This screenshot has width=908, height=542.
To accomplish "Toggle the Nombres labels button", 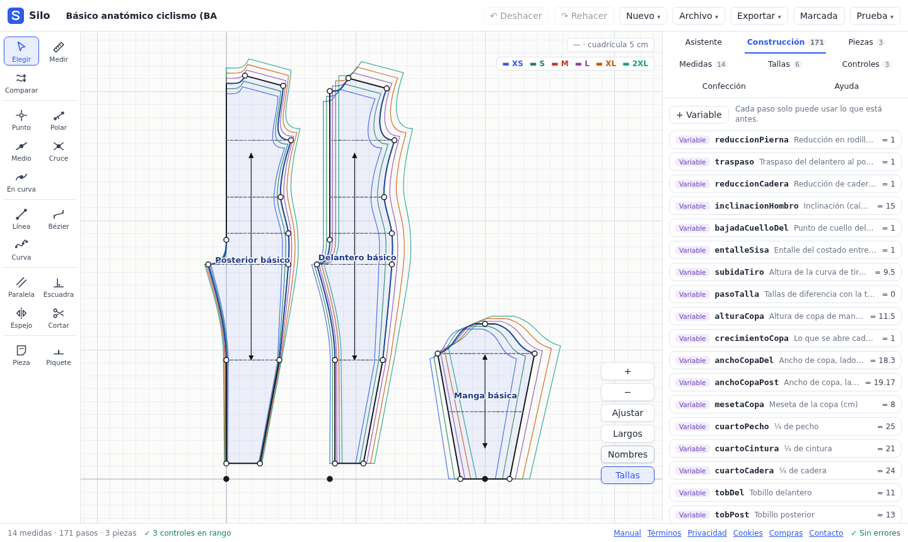I will click(x=627, y=454).
